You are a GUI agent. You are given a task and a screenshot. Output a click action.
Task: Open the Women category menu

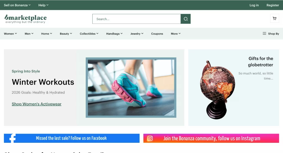click(11, 34)
